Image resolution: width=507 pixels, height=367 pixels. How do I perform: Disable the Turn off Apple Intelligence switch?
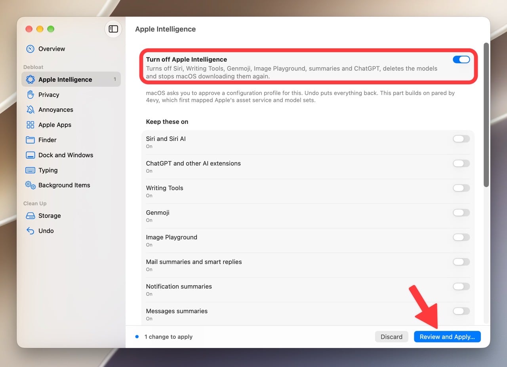tap(461, 59)
